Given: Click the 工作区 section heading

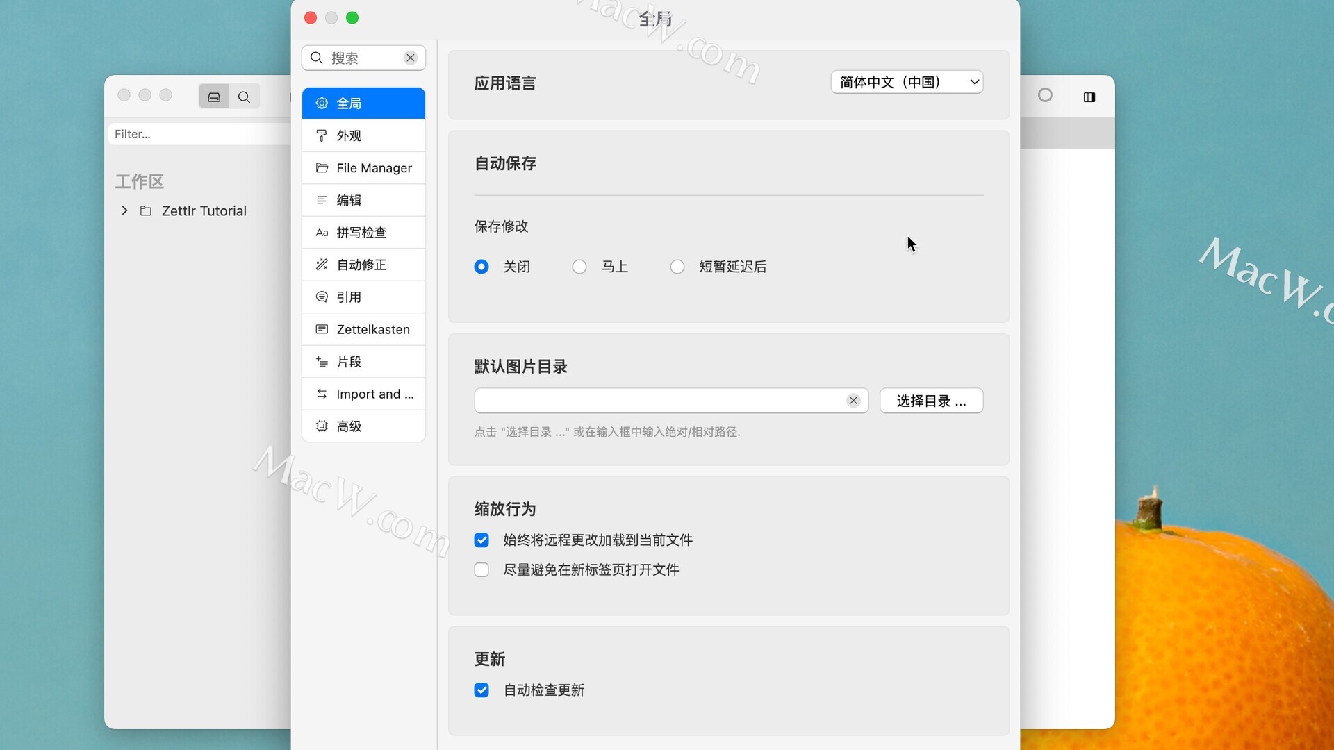Looking at the screenshot, I should [140, 182].
